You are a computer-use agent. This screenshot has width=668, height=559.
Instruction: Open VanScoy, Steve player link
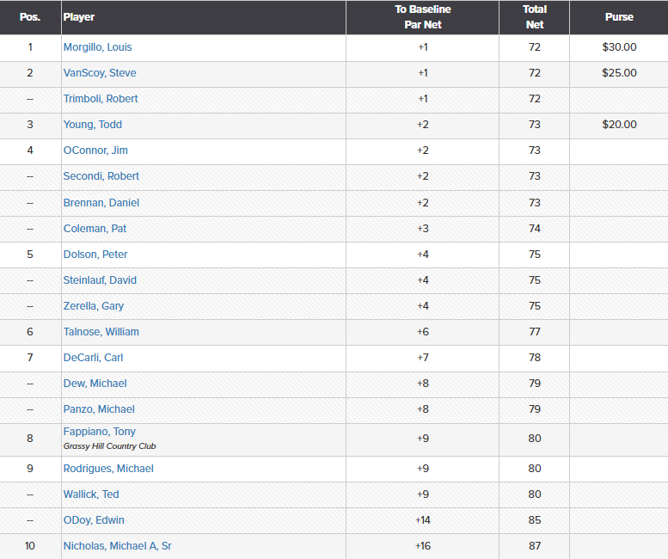click(100, 73)
